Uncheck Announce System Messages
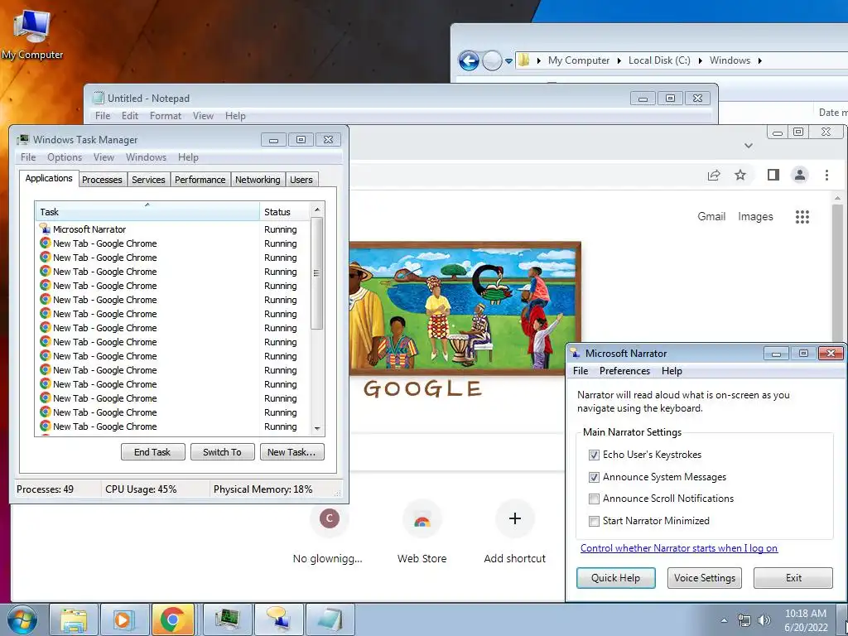The height and width of the screenshot is (636, 848). point(594,477)
